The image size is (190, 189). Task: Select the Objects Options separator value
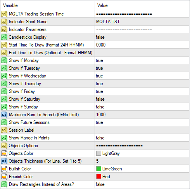(x=119, y=146)
